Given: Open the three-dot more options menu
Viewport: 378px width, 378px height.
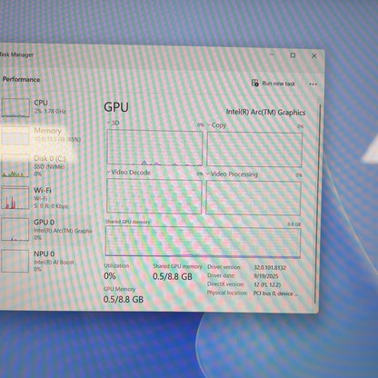Looking at the screenshot, I should 313,85.
